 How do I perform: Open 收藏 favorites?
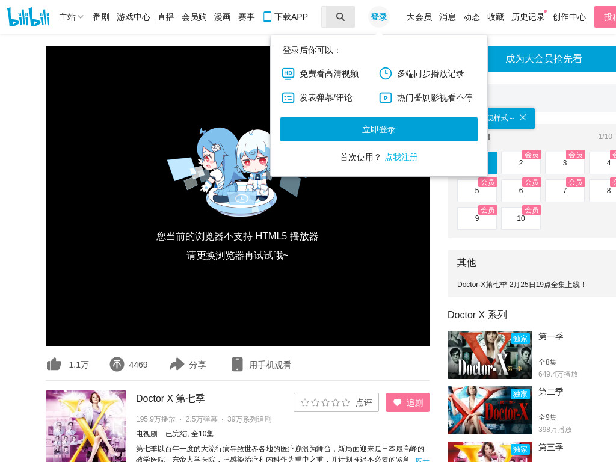pos(496,17)
